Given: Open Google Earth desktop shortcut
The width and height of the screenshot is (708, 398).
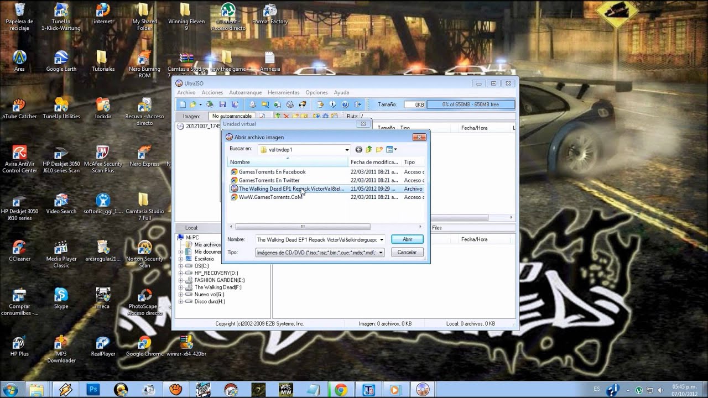Looking at the screenshot, I should pyautogui.click(x=61, y=61).
